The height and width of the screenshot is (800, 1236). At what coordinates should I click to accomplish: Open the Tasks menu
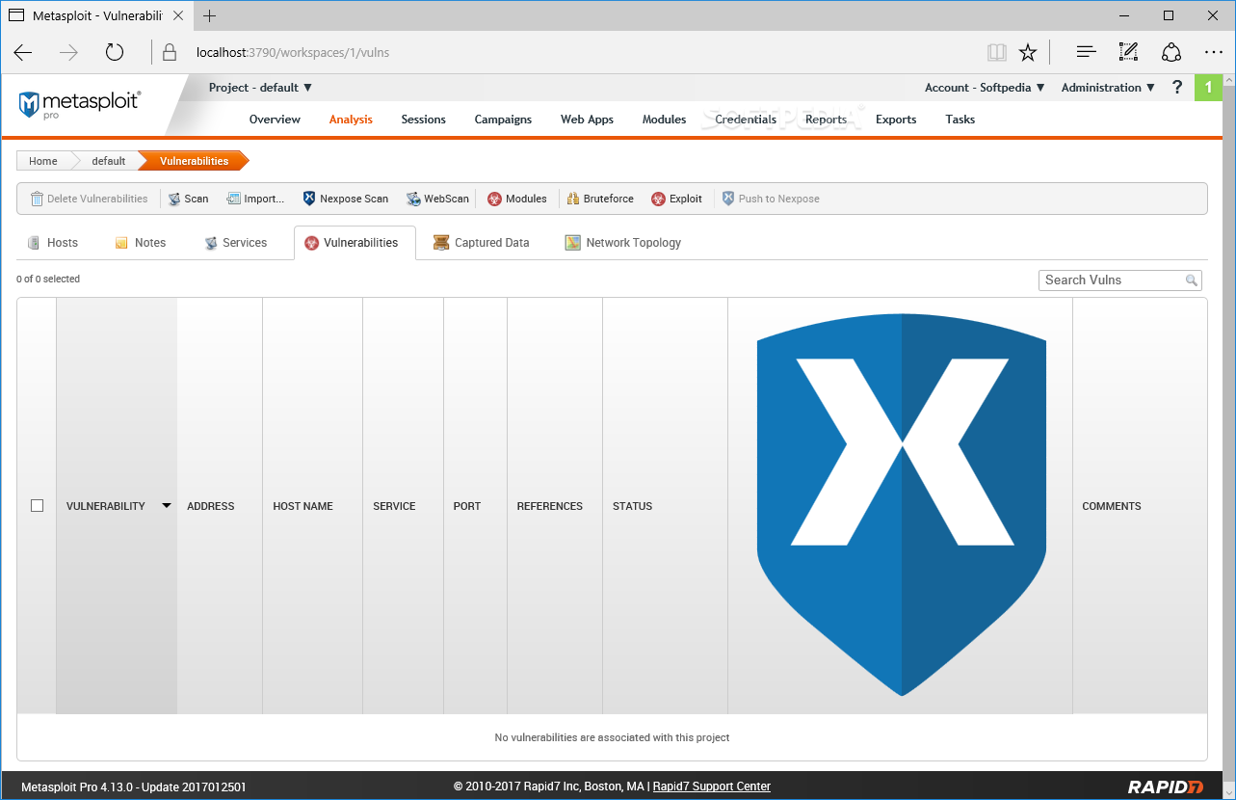pos(960,120)
